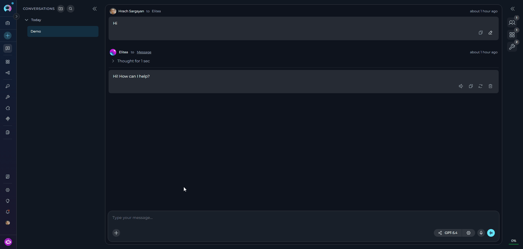Regenerate the Elitea reply
The image size is (523, 249).
click(481, 86)
